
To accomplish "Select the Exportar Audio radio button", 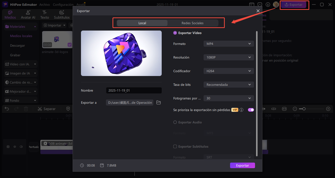I will coord(175,122).
